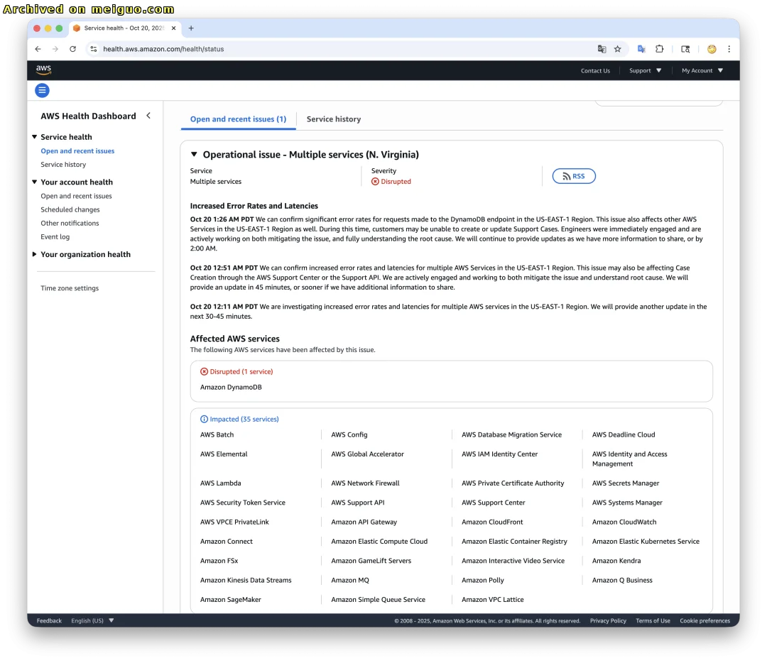This screenshot has height=663, width=767.
Task: Open Chrome three-dot menu
Action: [x=729, y=49]
